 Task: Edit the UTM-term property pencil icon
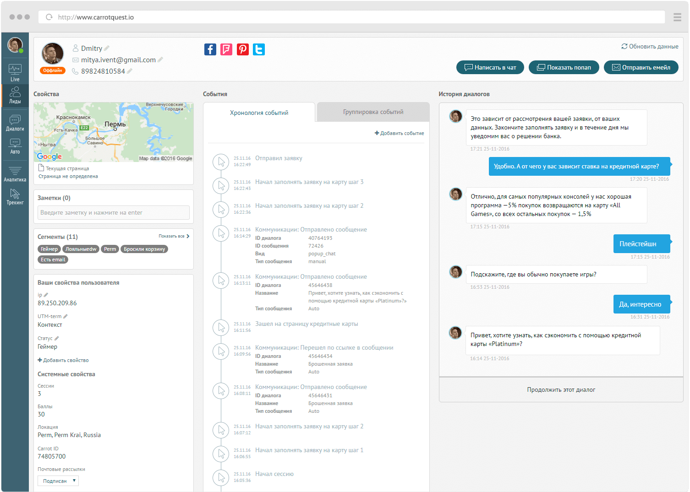[x=66, y=316]
